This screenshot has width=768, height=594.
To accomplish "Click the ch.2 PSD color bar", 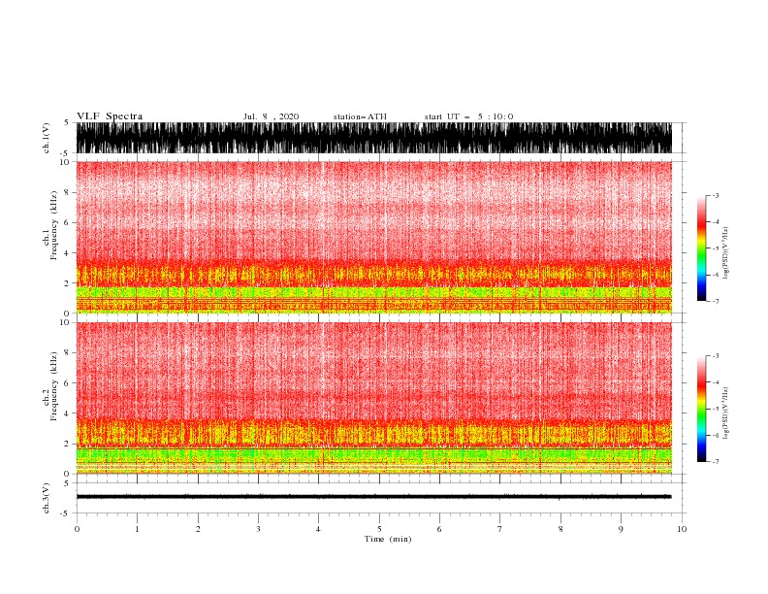I will click(x=701, y=409).
